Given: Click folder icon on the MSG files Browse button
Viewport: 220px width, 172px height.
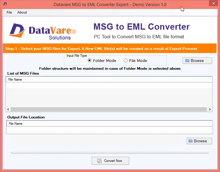Looking at the screenshot, I should tap(187, 61).
